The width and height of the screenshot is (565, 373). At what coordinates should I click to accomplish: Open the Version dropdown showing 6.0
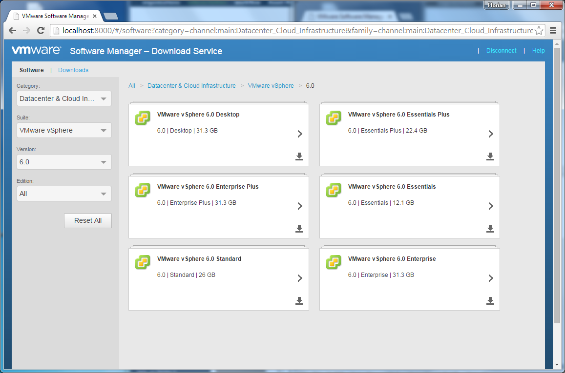coord(64,162)
